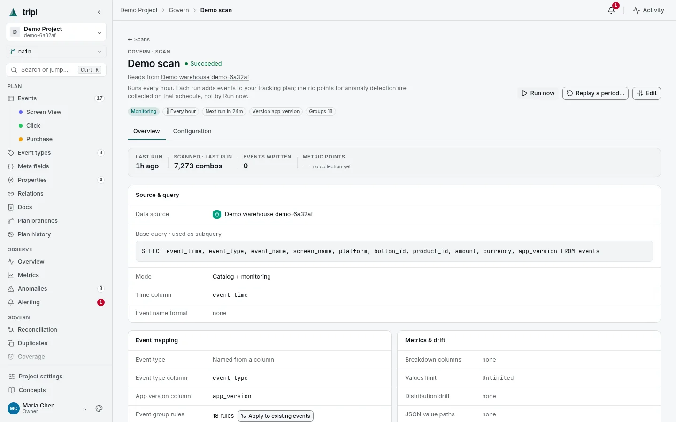Open Anomalies page
The image size is (676, 422).
click(x=56, y=289)
